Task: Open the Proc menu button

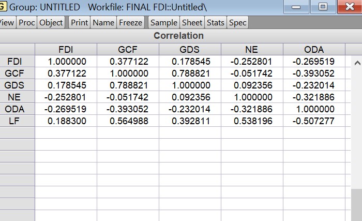Action: point(26,23)
